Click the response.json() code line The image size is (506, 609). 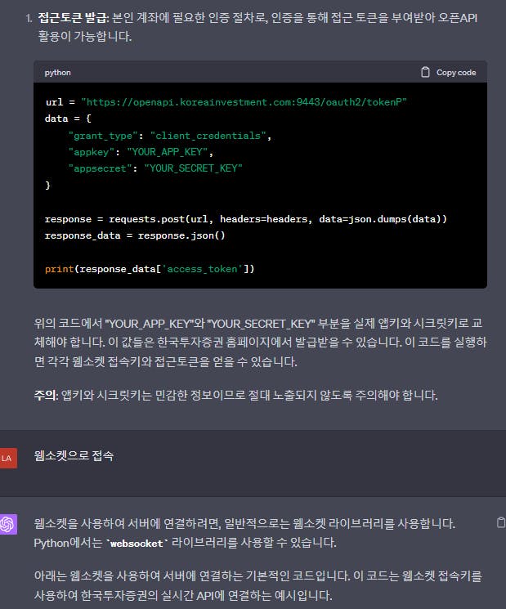pos(135,235)
